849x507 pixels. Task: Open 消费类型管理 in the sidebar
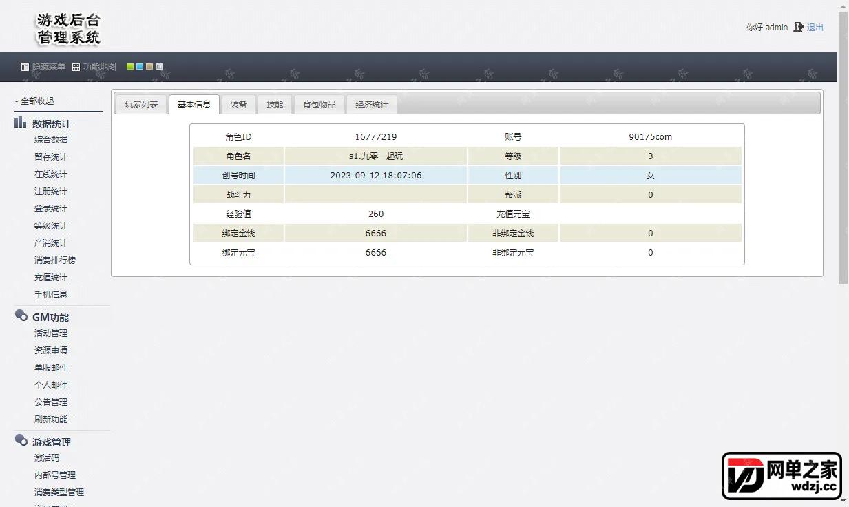(x=59, y=493)
